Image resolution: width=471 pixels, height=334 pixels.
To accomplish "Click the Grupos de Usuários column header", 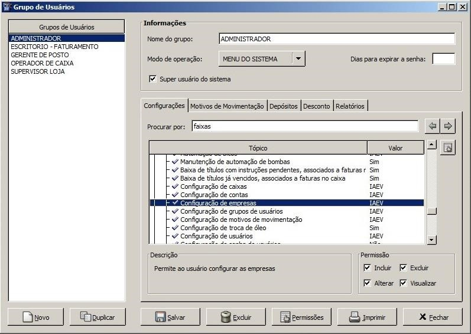I will tap(67, 27).
